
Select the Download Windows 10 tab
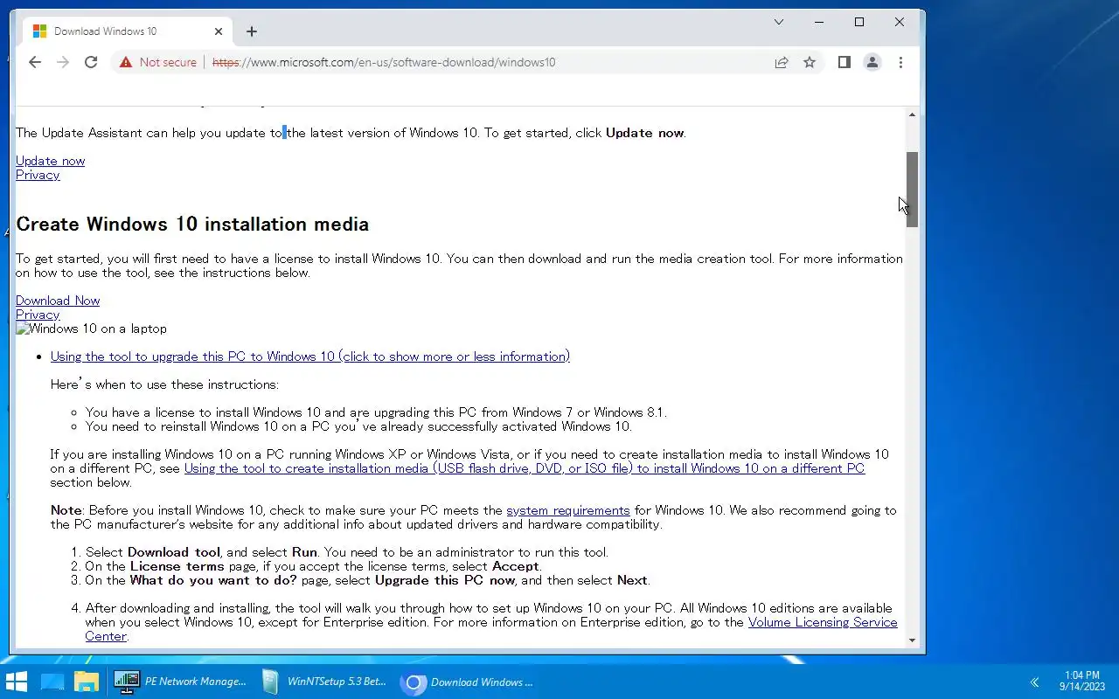[127, 31]
